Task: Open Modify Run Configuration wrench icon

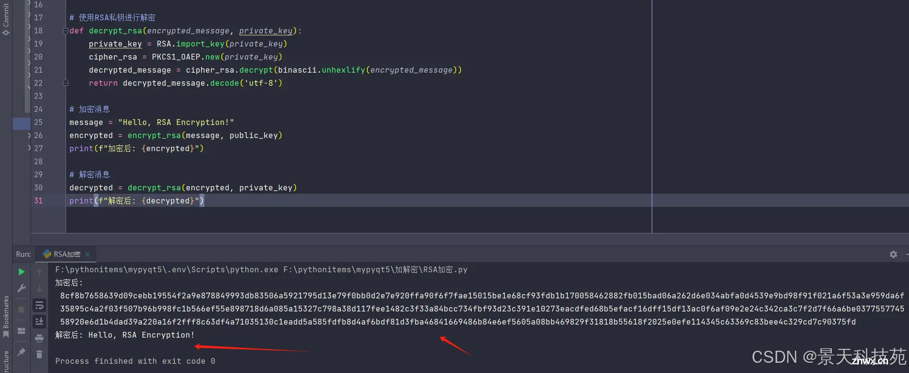Action: (21, 288)
